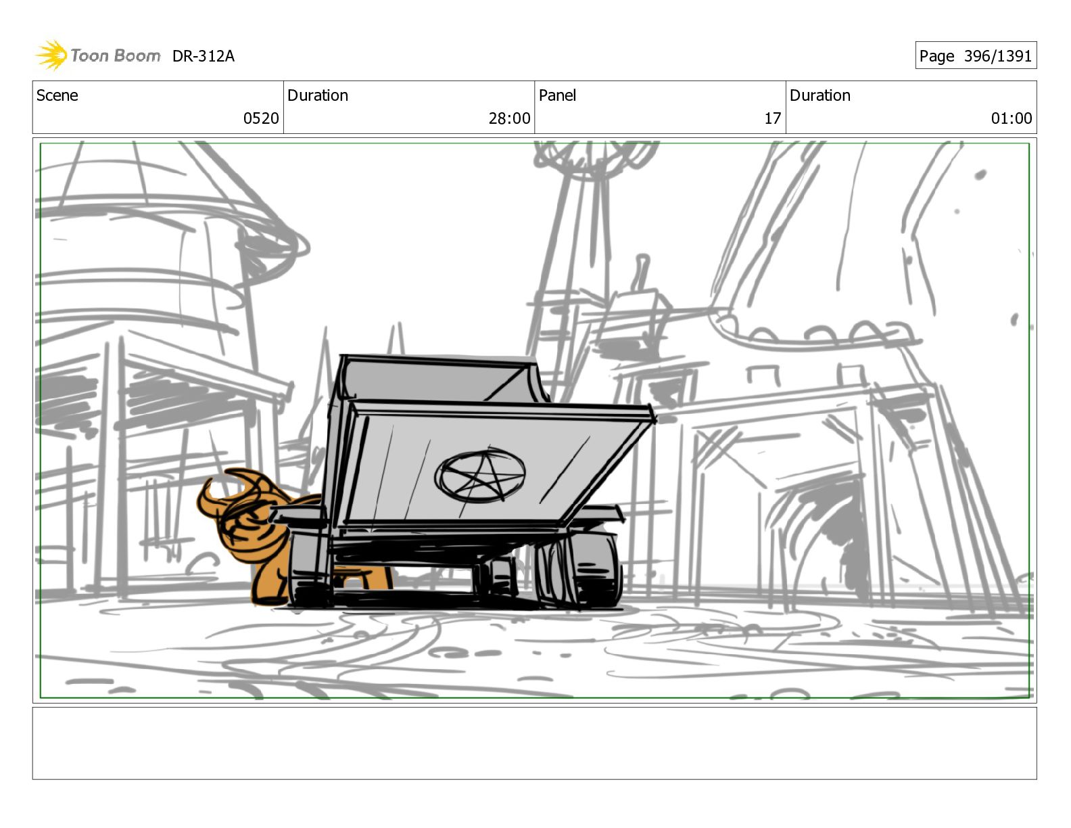Click the storyboard panel drawing

tap(535, 420)
